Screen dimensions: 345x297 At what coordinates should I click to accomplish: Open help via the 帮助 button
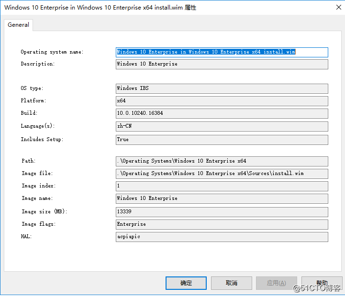tap(322, 283)
